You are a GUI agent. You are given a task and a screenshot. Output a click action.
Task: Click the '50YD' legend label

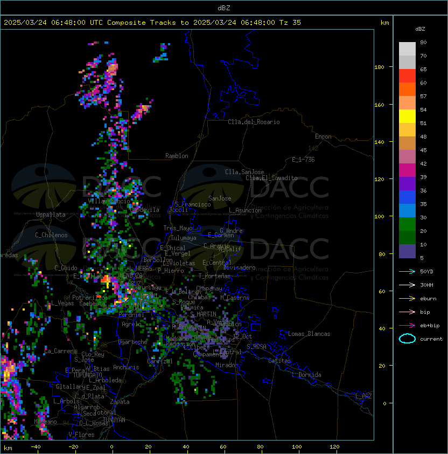426,272
